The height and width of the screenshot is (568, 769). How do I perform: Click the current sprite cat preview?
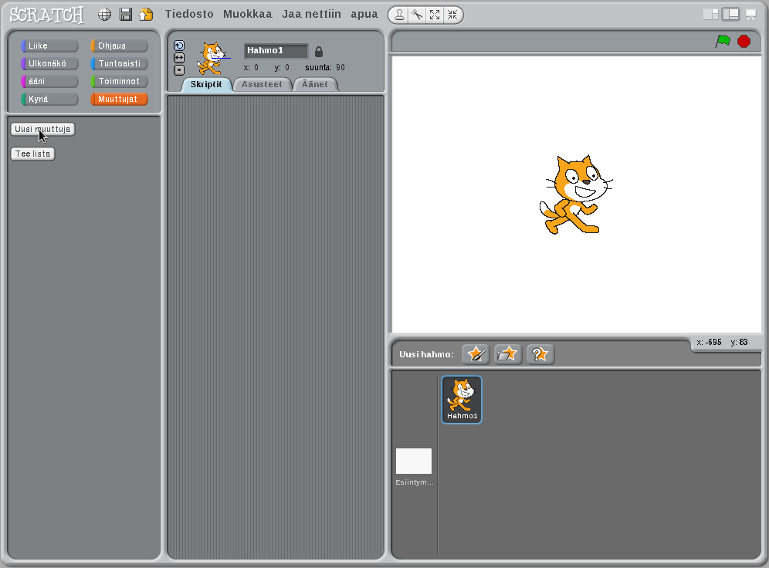pyautogui.click(x=212, y=58)
